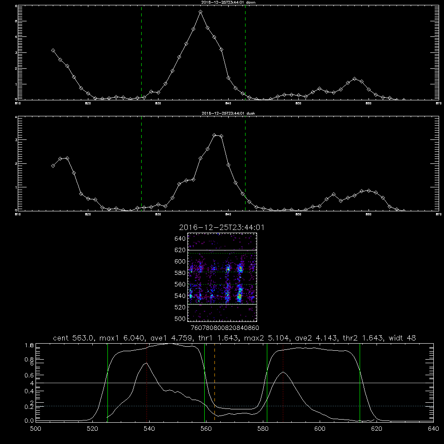
Task: Select the 'cent 563.0' statistic
Action: 73,338
